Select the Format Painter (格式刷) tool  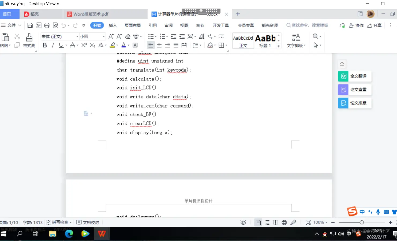click(29, 40)
